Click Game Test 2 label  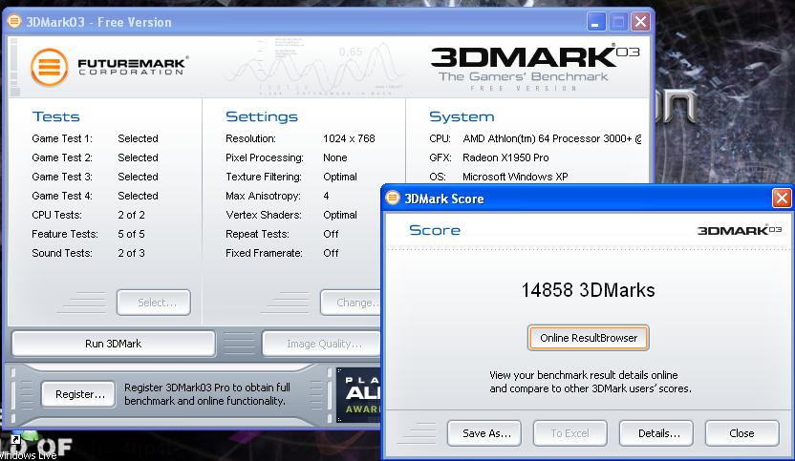62,157
